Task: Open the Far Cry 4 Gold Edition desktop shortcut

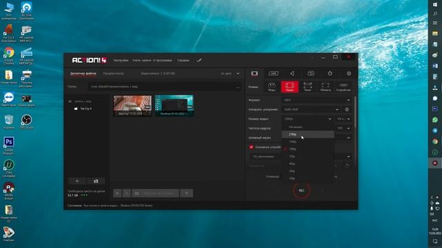Action: (x=8, y=33)
